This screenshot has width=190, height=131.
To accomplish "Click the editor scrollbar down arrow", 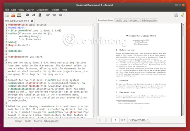I will pyautogui.click(x=94, y=117).
